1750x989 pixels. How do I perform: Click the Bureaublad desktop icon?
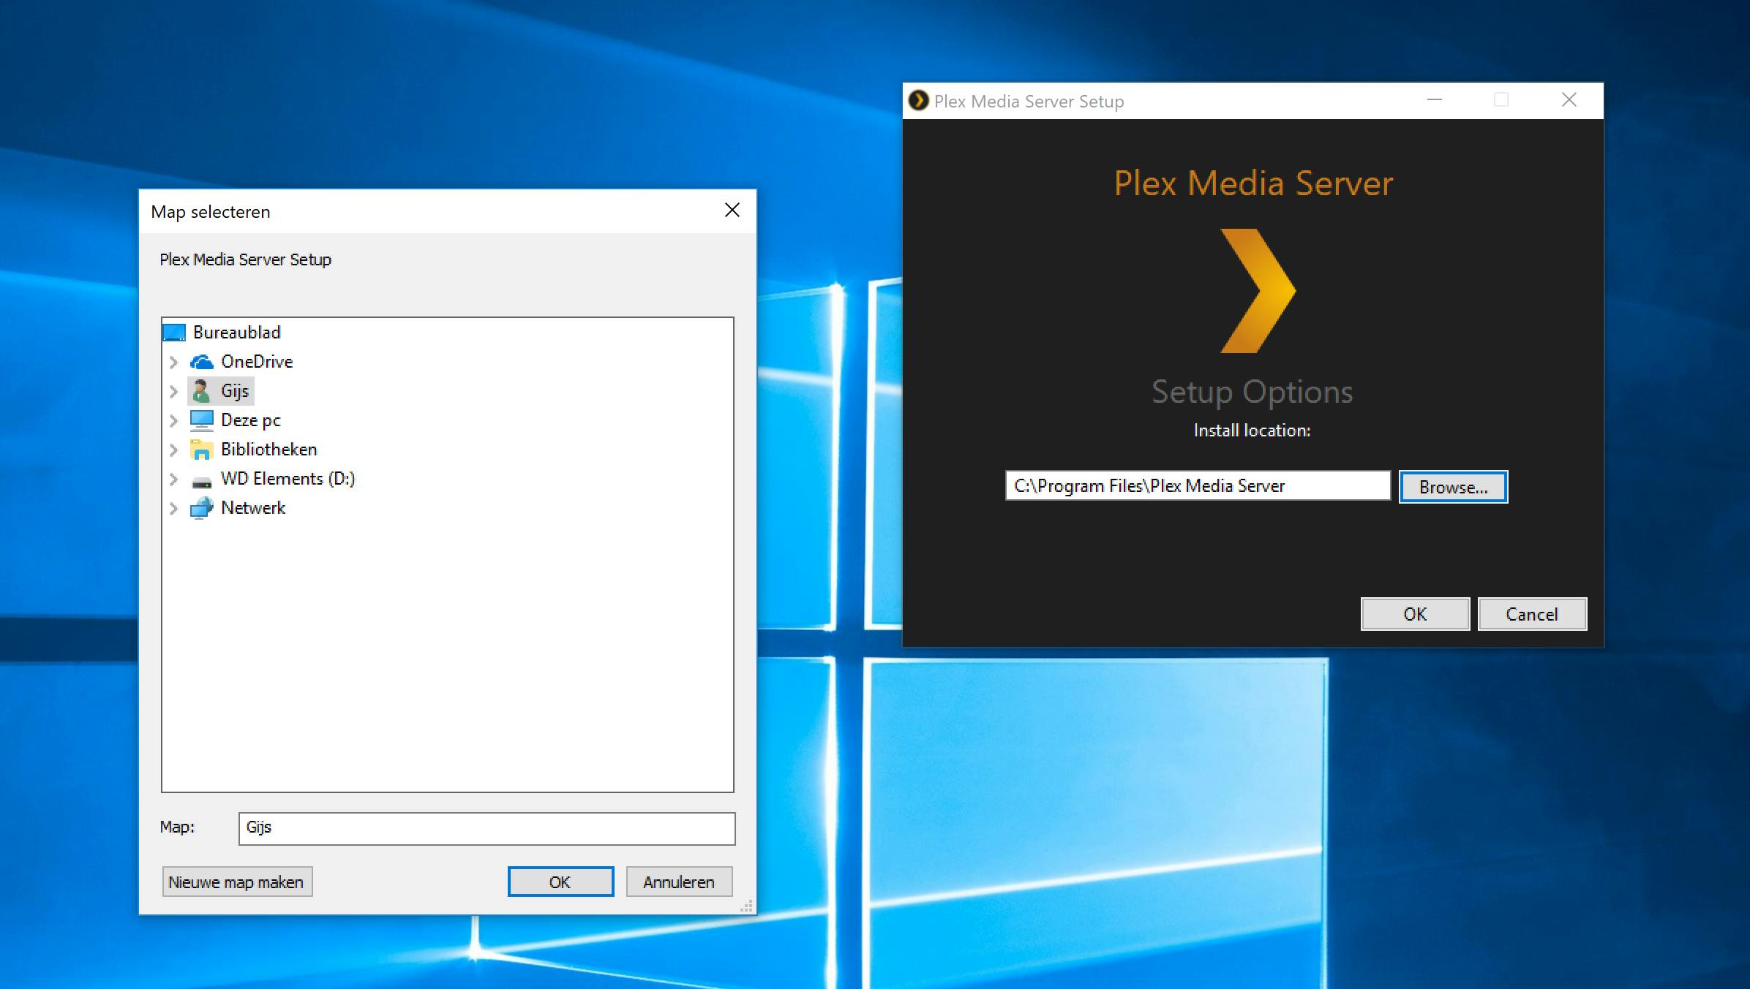[x=174, y=333]
